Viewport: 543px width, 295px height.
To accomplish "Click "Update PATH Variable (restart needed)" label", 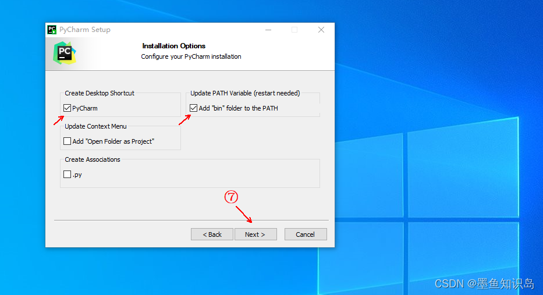I will coord(245,93).
